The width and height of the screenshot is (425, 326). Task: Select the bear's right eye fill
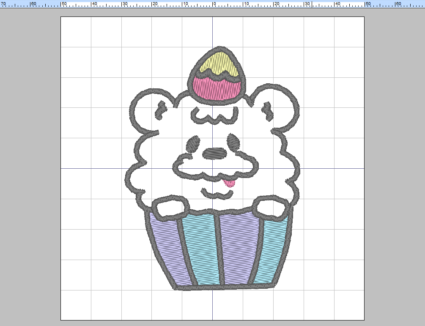point(233,142)
